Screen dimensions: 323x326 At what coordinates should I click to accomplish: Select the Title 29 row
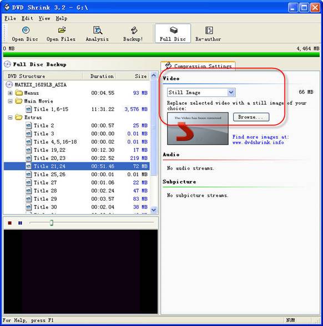(77, 199)
